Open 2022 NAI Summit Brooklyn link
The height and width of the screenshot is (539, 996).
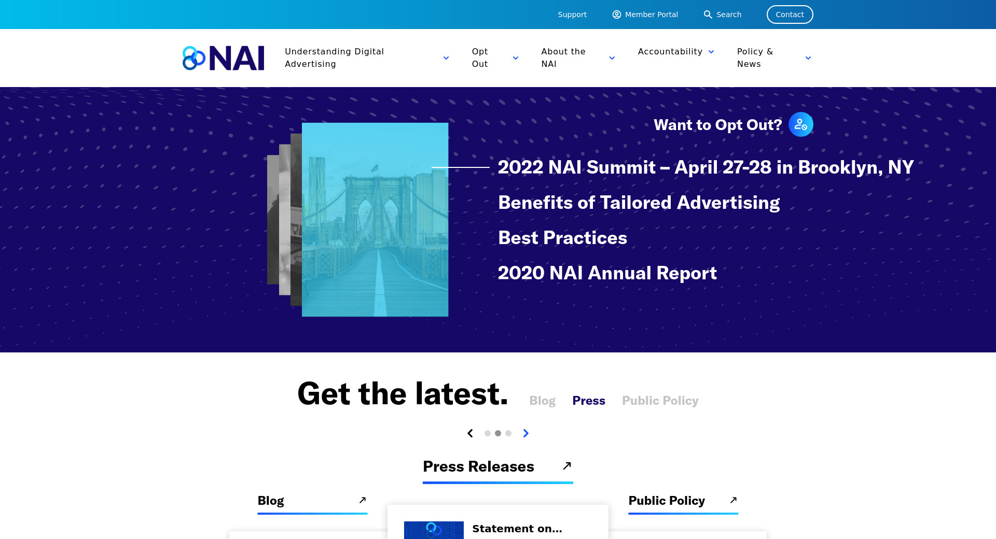[706, 167]
